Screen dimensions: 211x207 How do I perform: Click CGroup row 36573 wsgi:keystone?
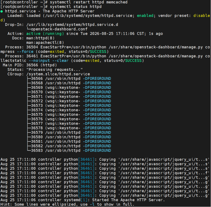point(69,105)
